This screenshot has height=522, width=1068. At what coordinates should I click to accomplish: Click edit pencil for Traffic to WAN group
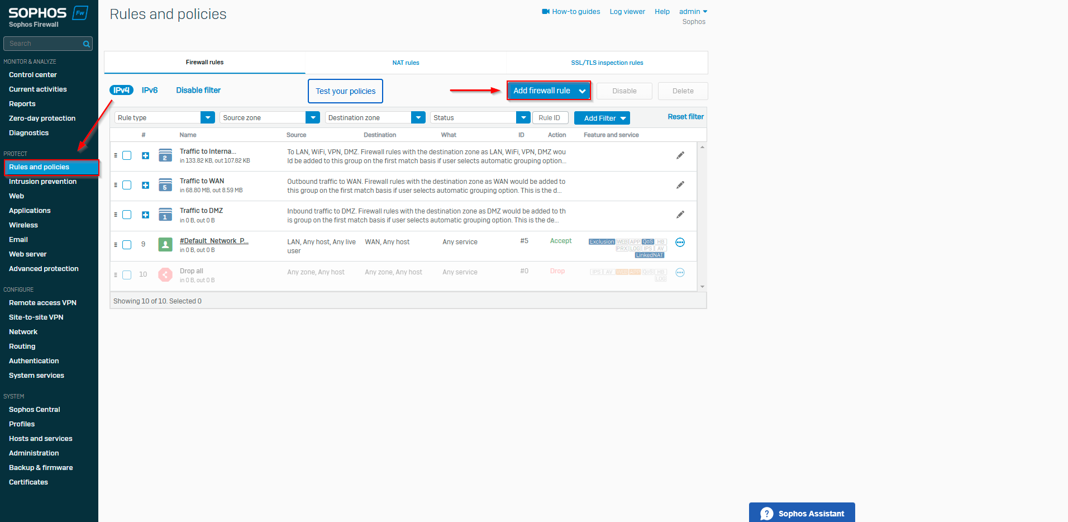point(680,185)
